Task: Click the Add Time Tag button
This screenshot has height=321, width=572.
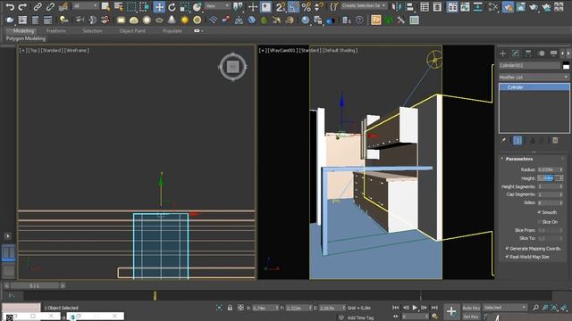Action: (x=360, y=317)
